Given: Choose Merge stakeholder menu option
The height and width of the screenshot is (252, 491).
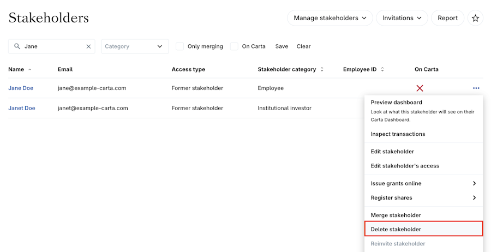Looking at the screenshot, I should click(x=396, y=215).
